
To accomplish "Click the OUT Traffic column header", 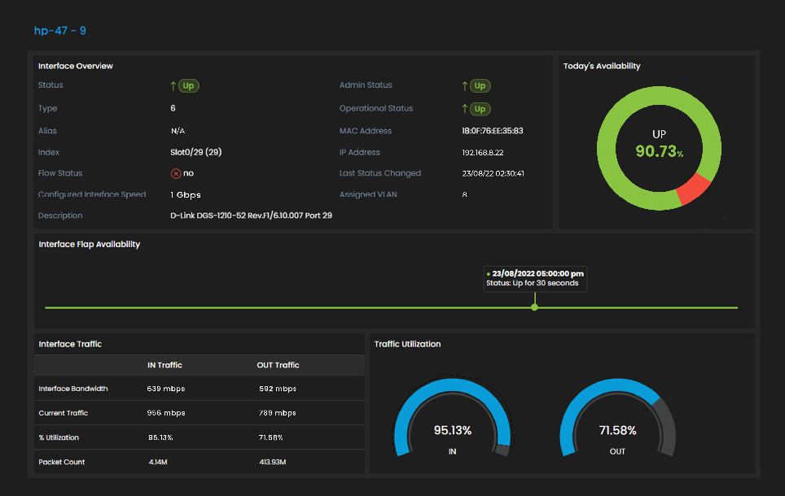I will (278, 365).
